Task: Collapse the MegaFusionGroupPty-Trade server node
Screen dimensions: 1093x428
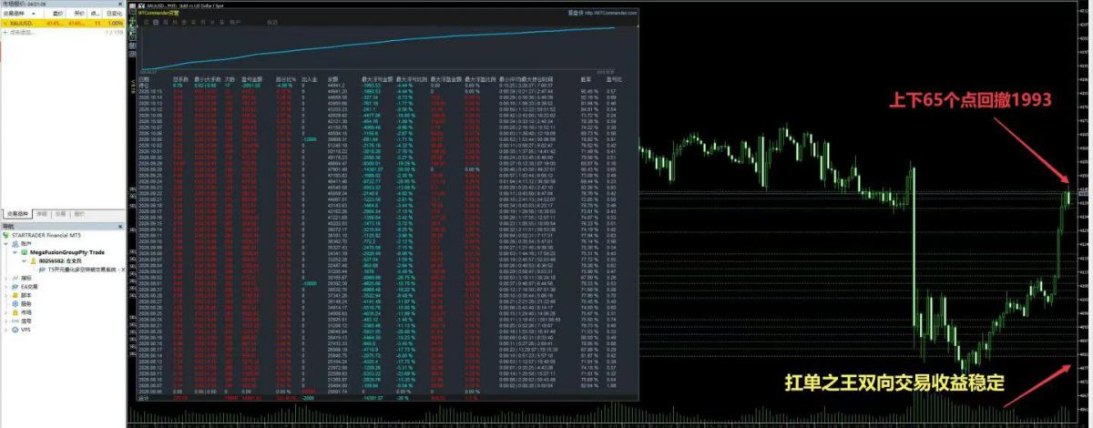Action: point(15,252)
